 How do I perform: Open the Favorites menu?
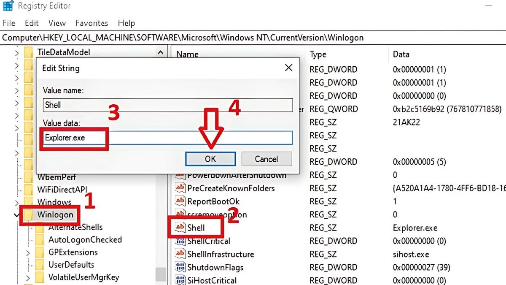(92, 23)
